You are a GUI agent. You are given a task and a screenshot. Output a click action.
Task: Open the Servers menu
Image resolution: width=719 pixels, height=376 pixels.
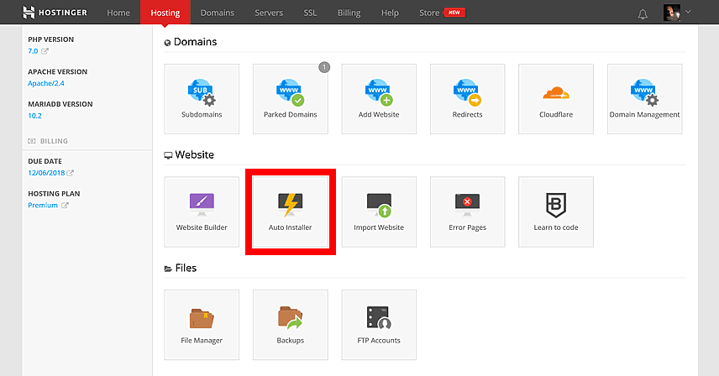pos(269,13)
